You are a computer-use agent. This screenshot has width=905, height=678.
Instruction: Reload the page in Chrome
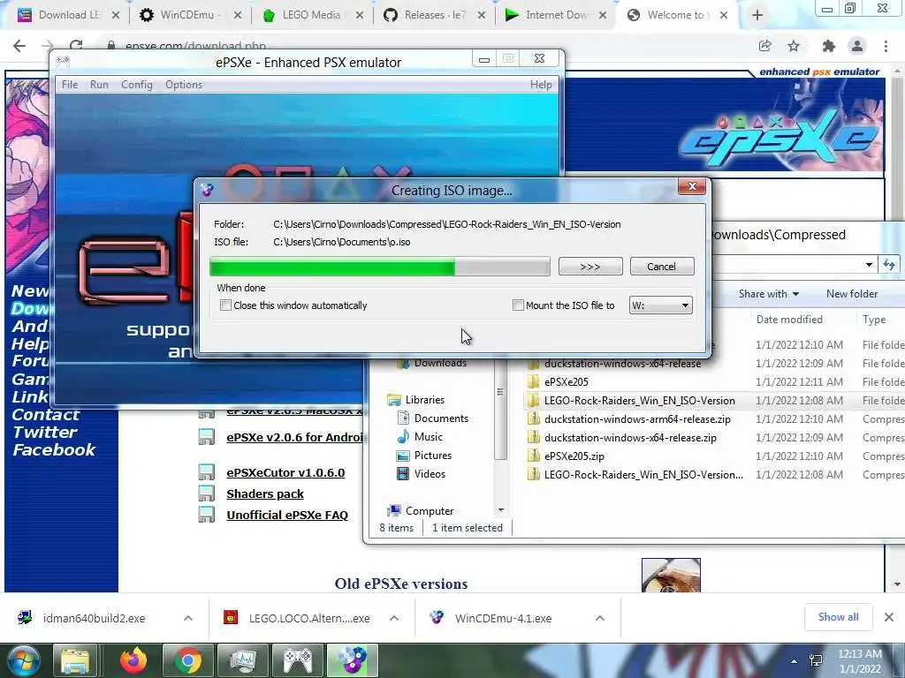[x=76, y=45]
